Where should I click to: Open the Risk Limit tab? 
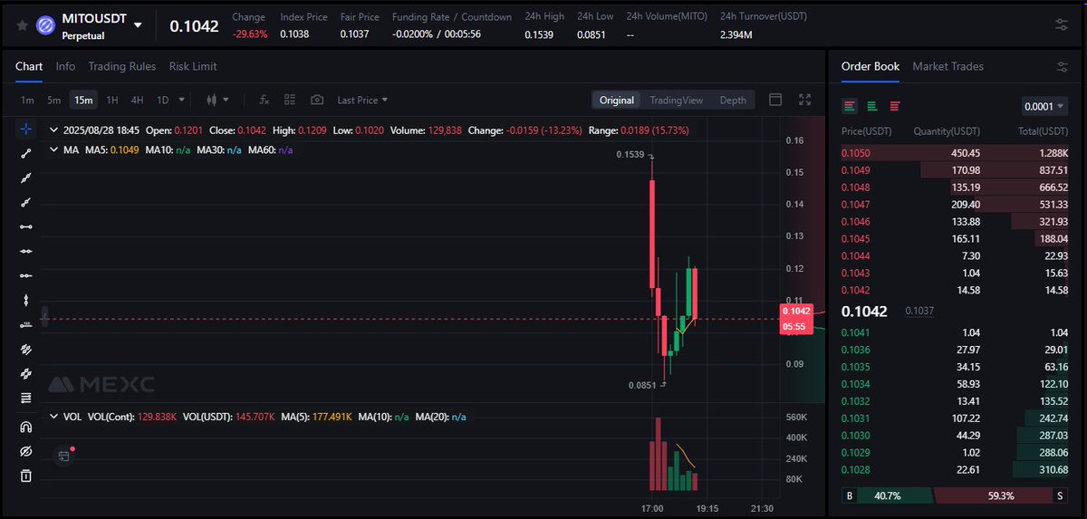pyautogui.click(x=193, y=66)
